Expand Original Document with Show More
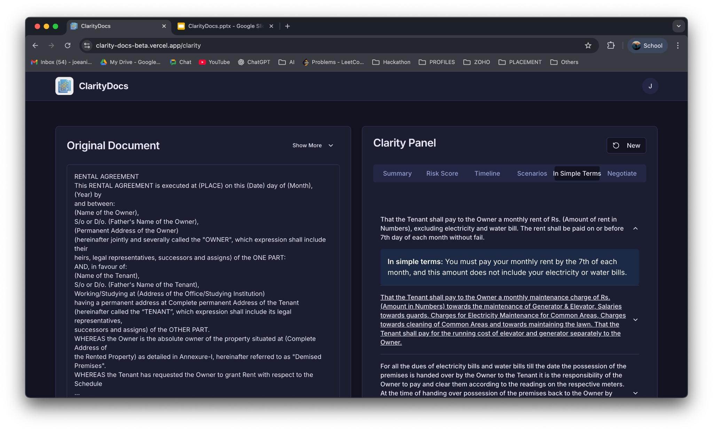 tap(313, 145)
